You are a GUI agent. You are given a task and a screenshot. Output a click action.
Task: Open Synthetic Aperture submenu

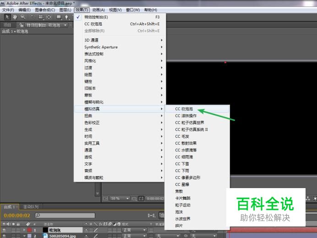120,47
